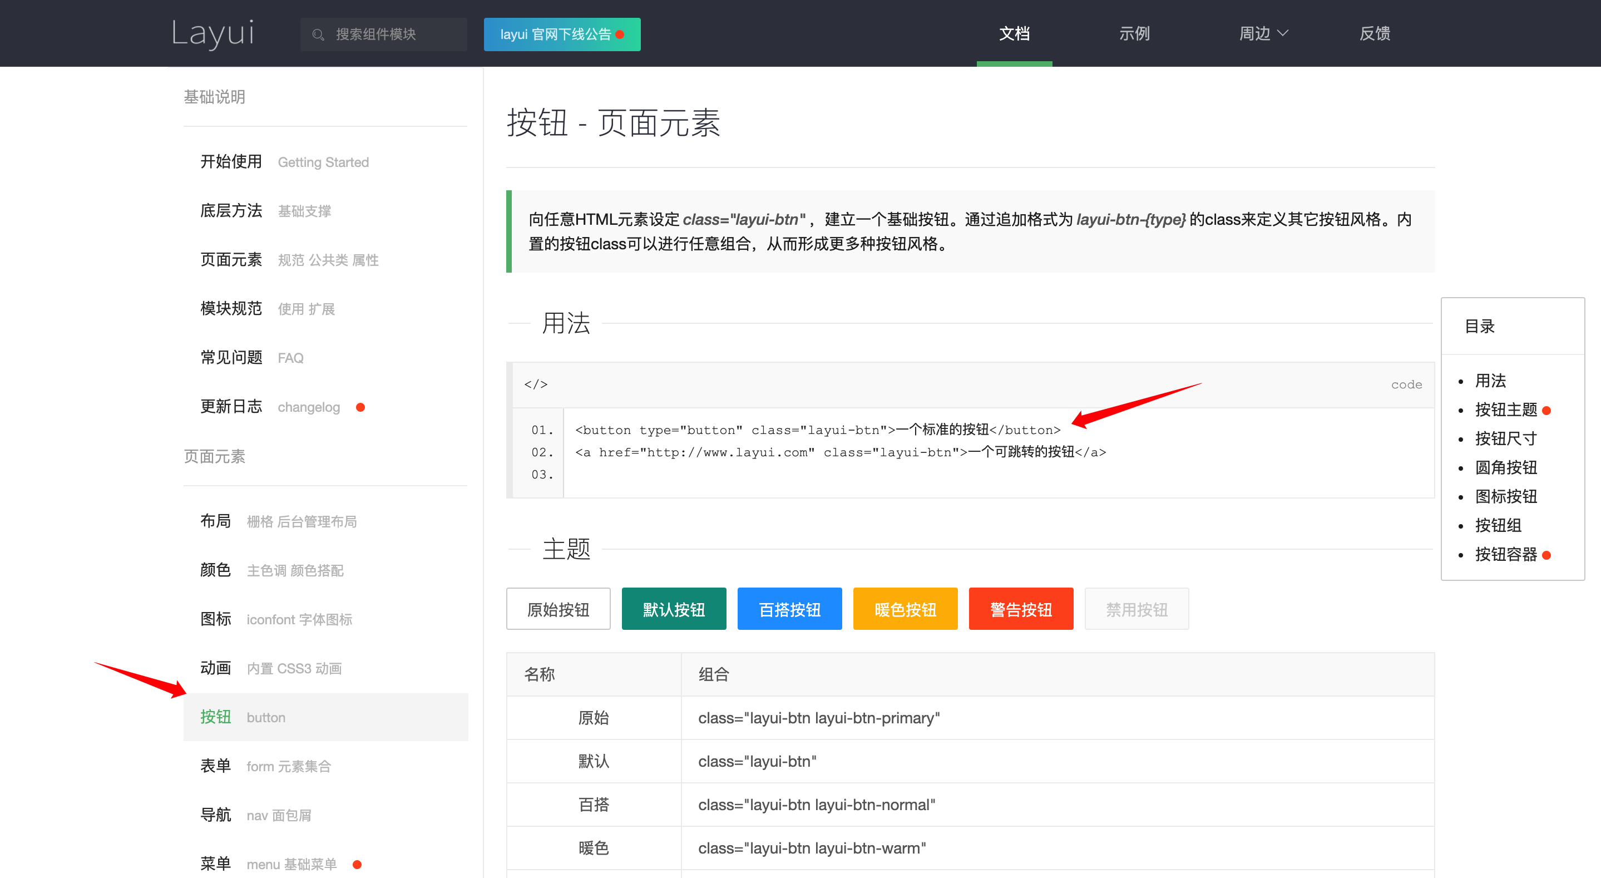This screenshot has height=878, width=1601.
Task: Click the blue 百搭按钮 button
Action: click(x=789, y=609)
